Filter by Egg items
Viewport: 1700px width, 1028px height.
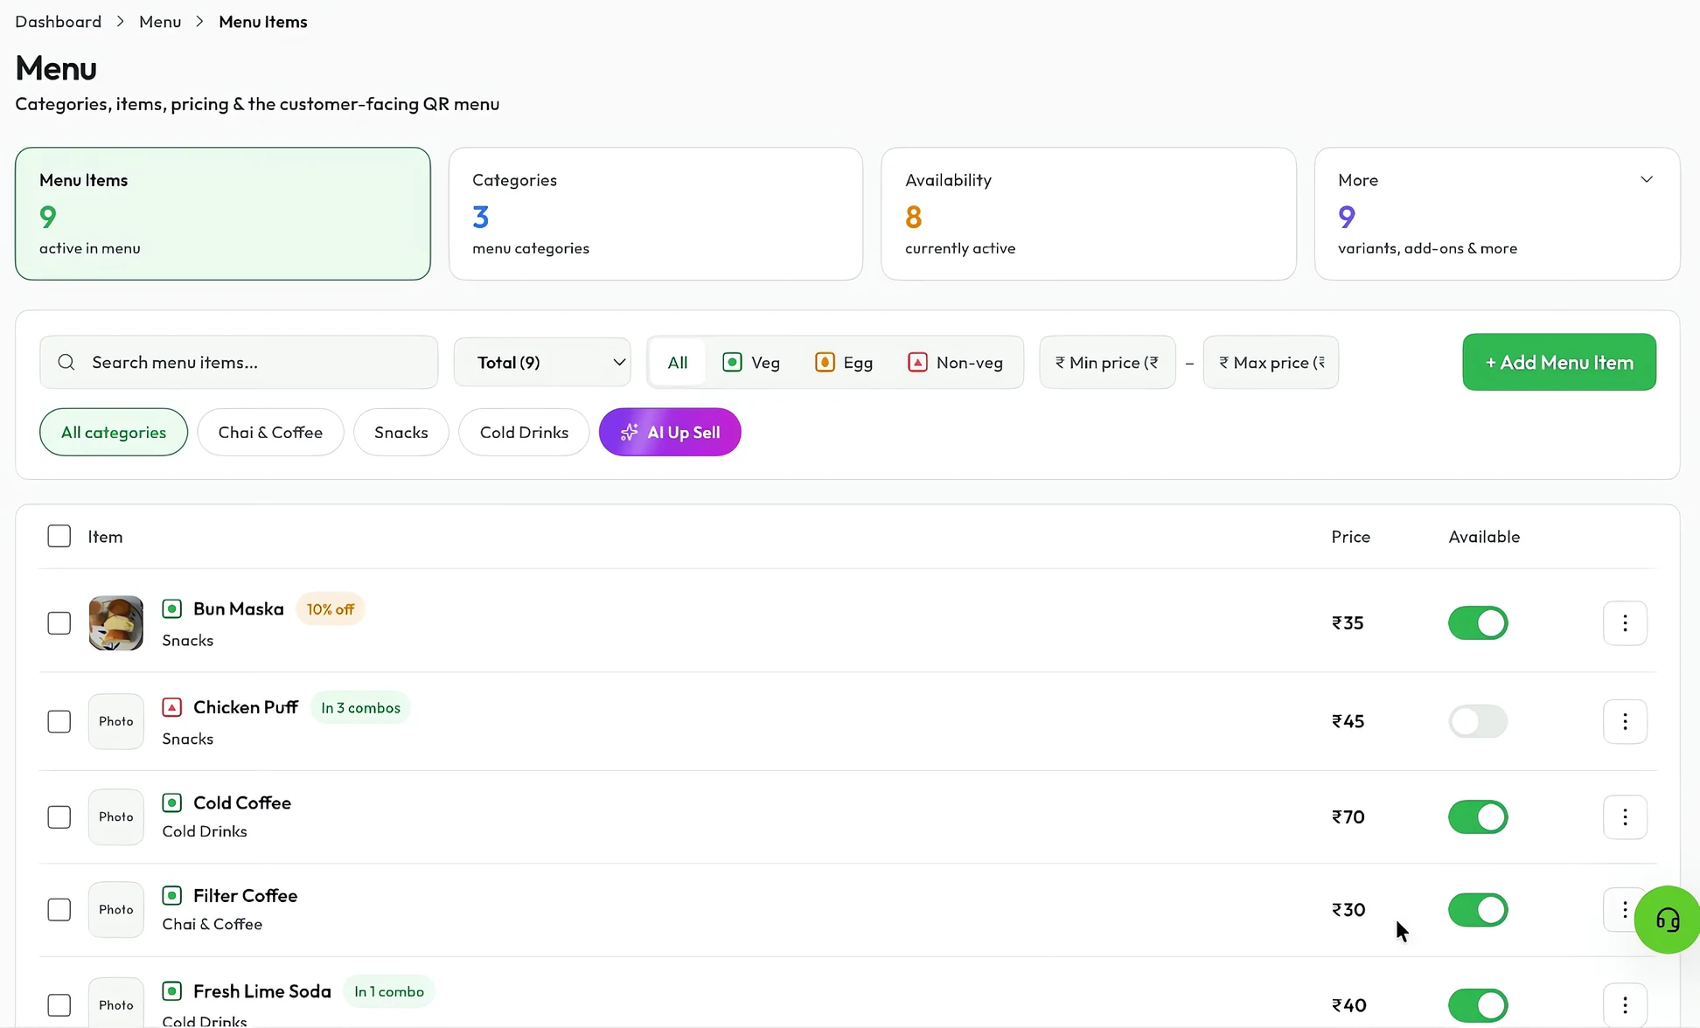844,362
